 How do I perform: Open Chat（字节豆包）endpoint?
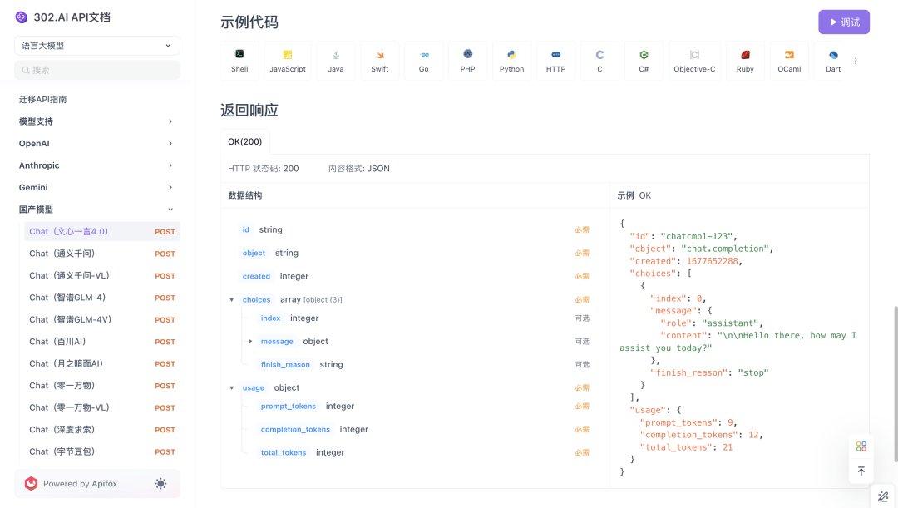[x=102, y=451]
